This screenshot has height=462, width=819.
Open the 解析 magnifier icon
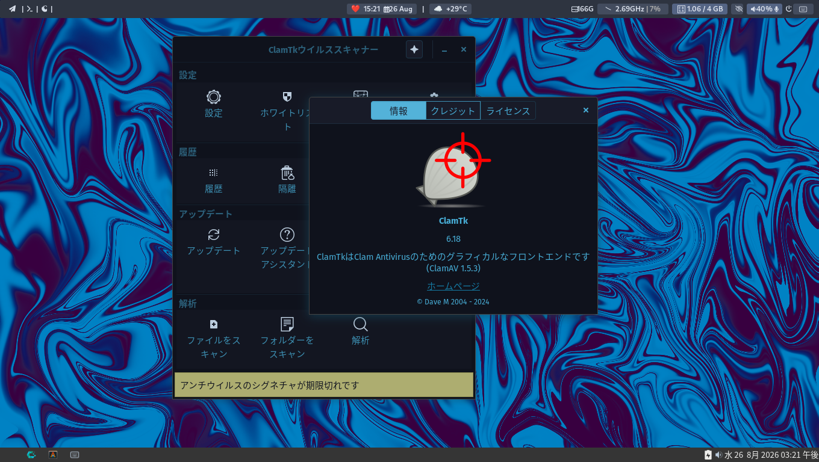pos(361,324)
